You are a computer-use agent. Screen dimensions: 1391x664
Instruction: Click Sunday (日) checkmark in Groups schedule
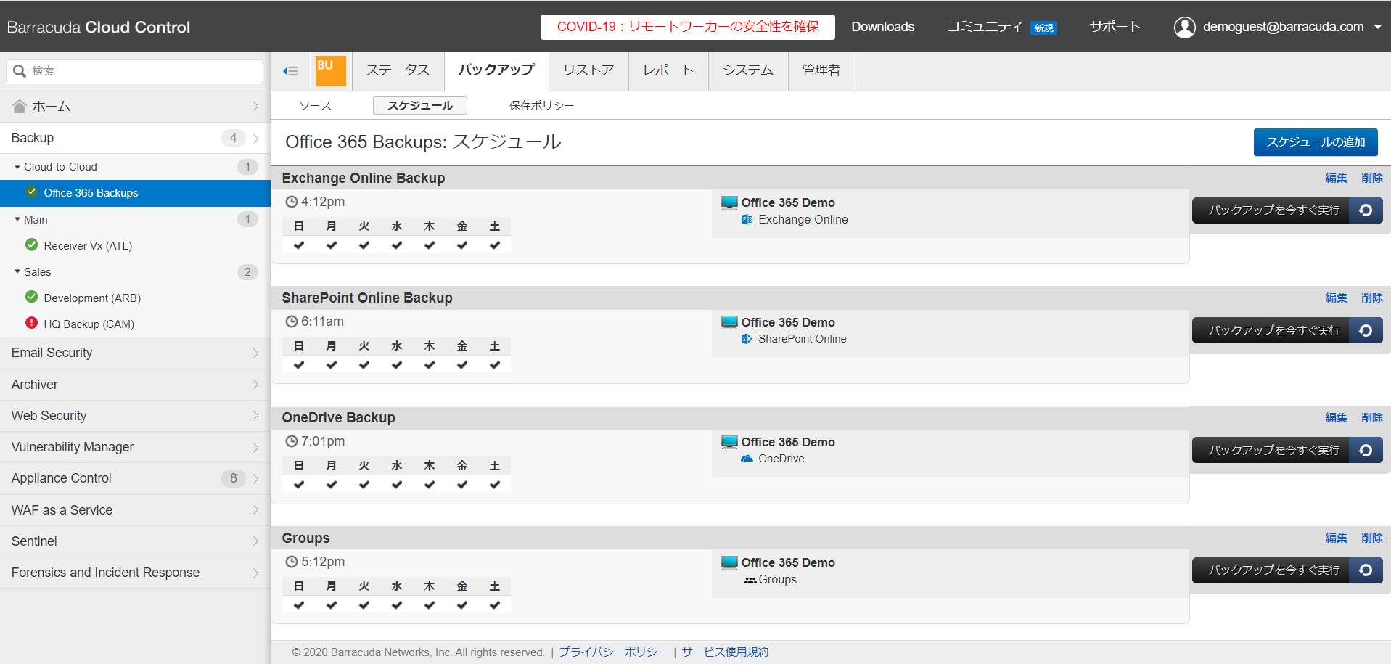tap(299, 605)
